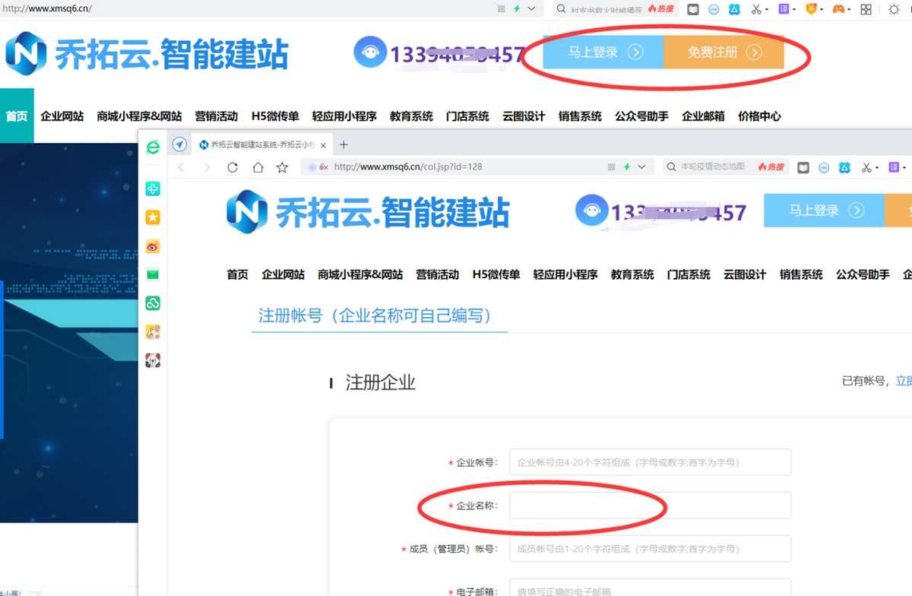The height and width of the screenshot is (596, 912).
Task: Click the 企业名称 input field
Action: tap(650, 505)
